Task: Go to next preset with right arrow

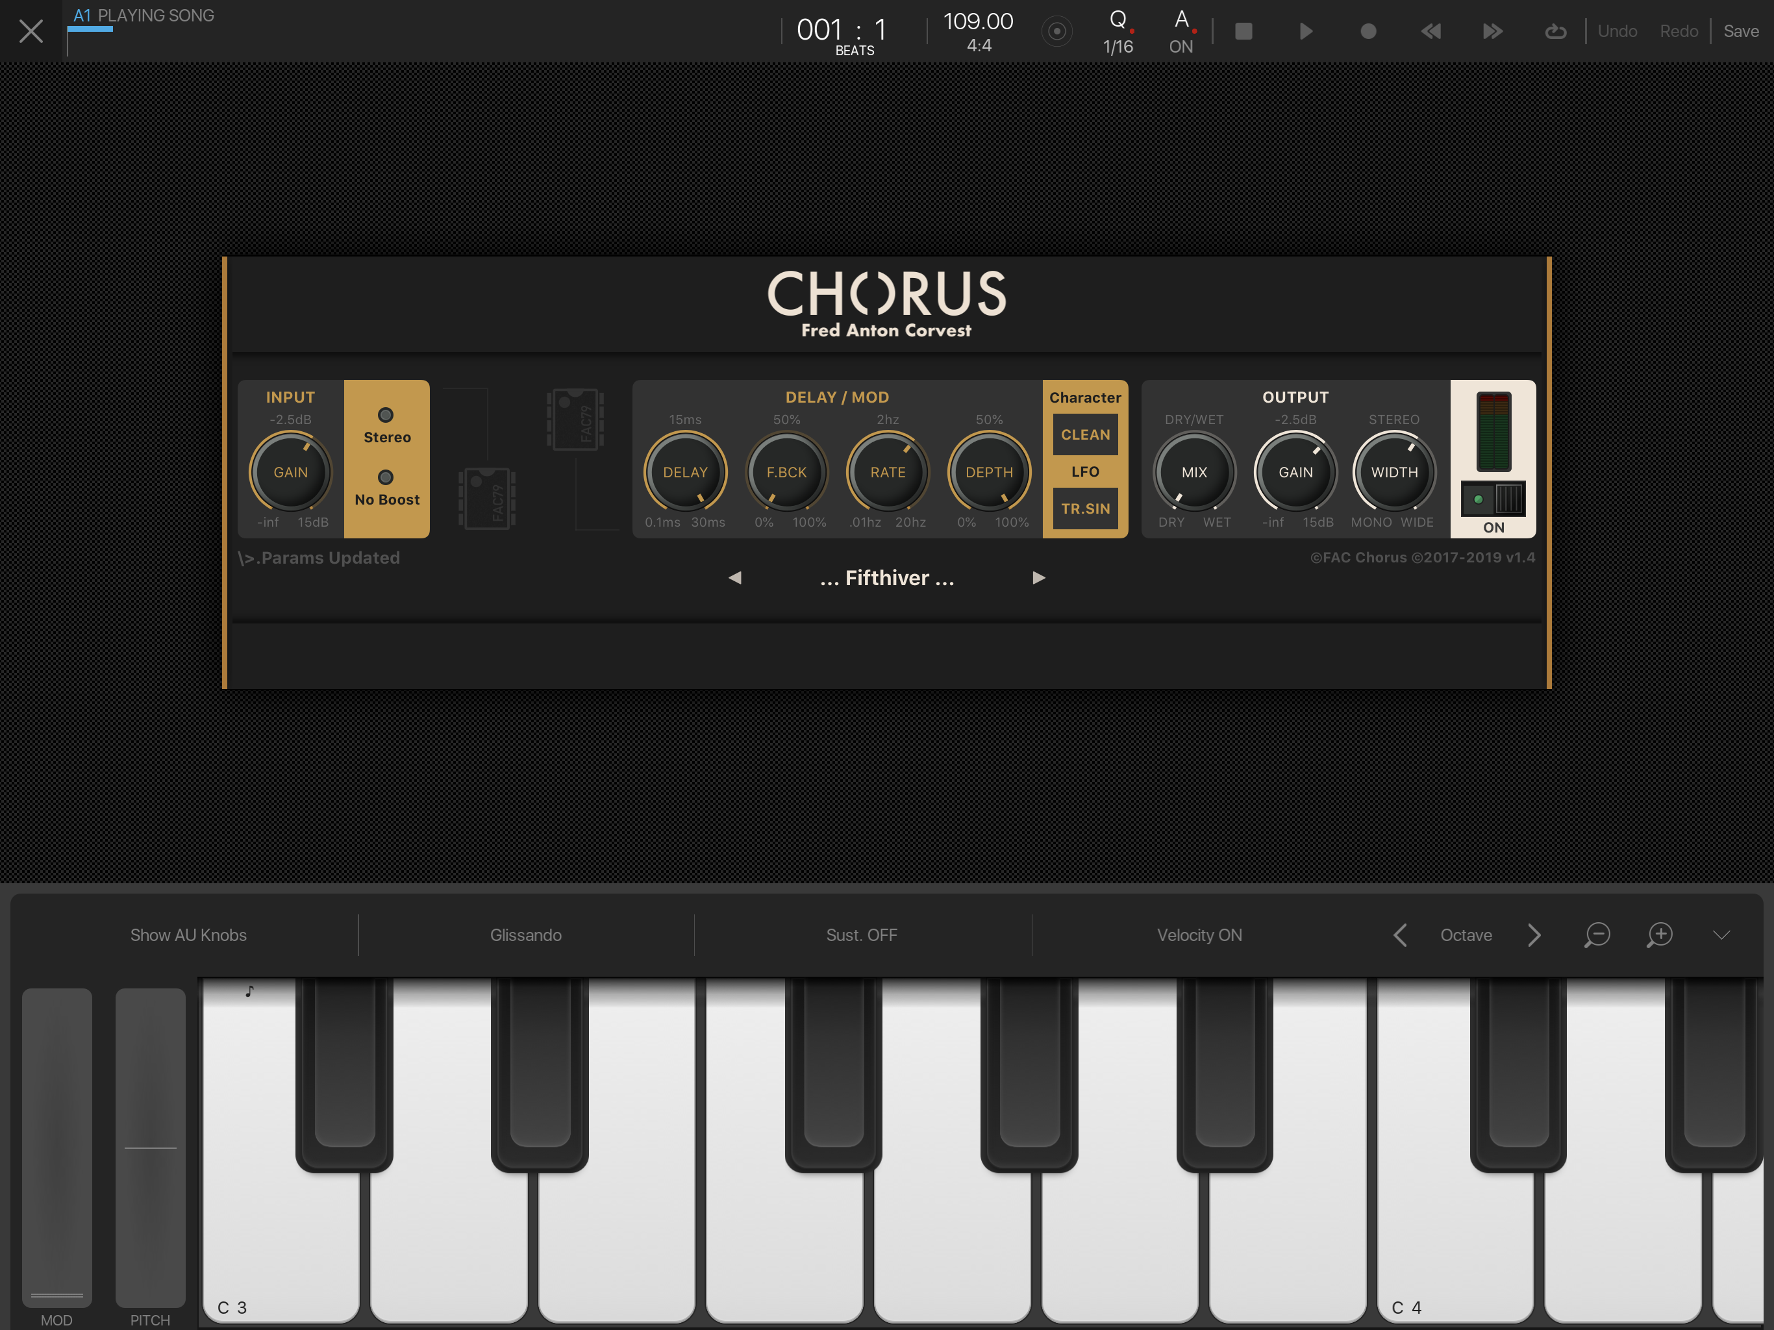Action: tap(1038, 577)
